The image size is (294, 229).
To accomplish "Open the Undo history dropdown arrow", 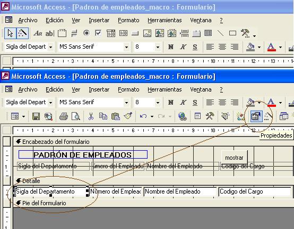I will tap(152, 116).
